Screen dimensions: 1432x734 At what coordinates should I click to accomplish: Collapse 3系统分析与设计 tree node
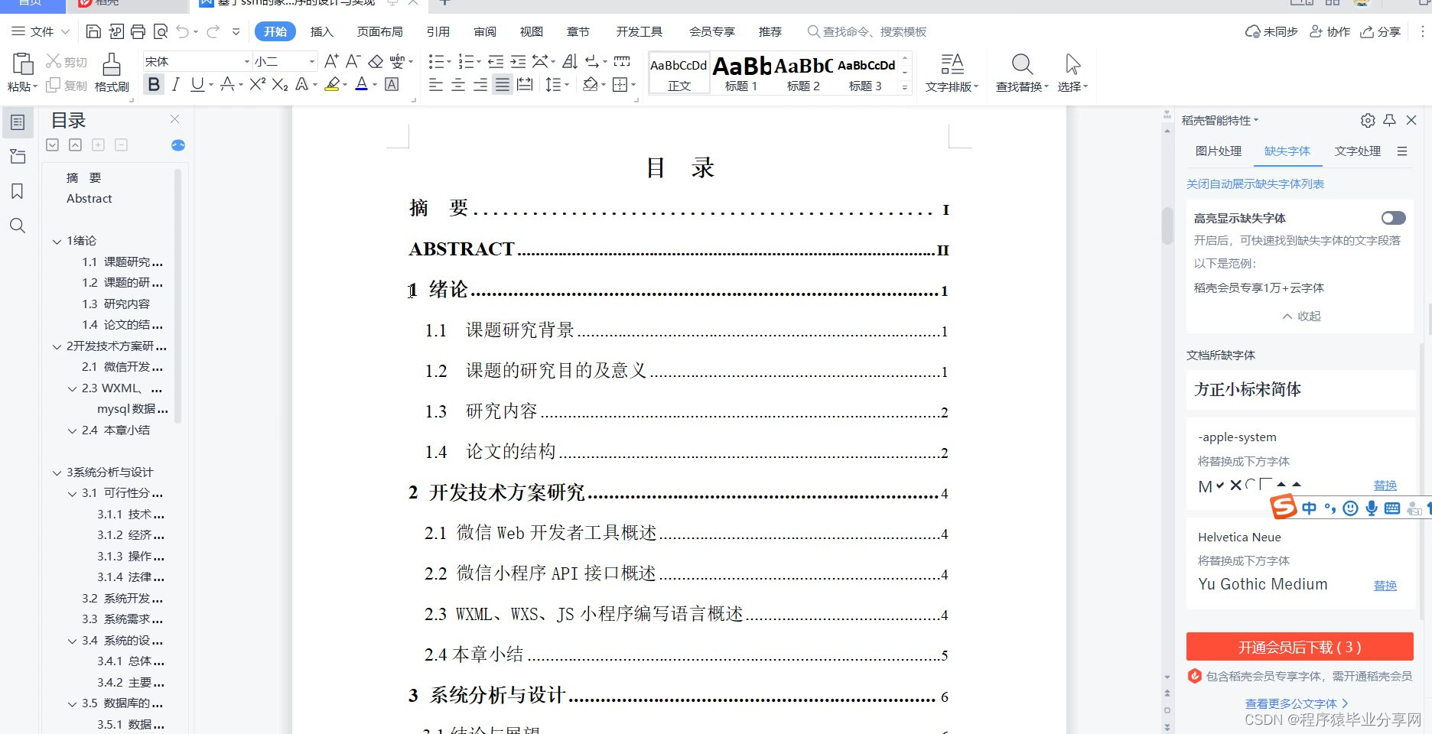point(57,473)
